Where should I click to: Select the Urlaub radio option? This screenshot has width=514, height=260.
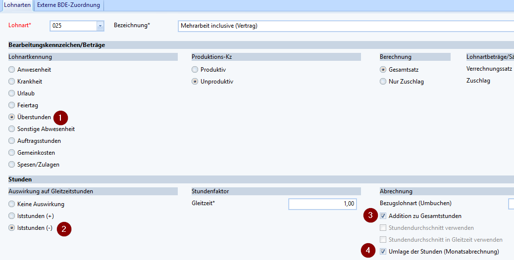click(12, 93)
